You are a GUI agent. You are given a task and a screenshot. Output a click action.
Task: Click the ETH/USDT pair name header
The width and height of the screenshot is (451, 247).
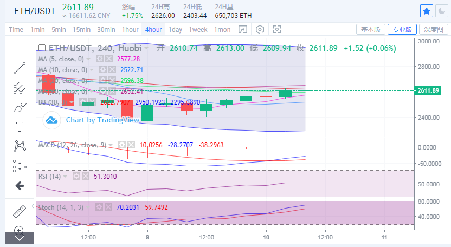pyautogui.click(x=35, y=11)
